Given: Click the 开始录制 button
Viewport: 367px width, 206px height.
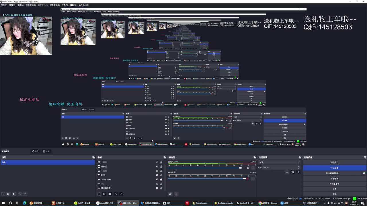Looking at the screenshot, I should coord(334,179).
